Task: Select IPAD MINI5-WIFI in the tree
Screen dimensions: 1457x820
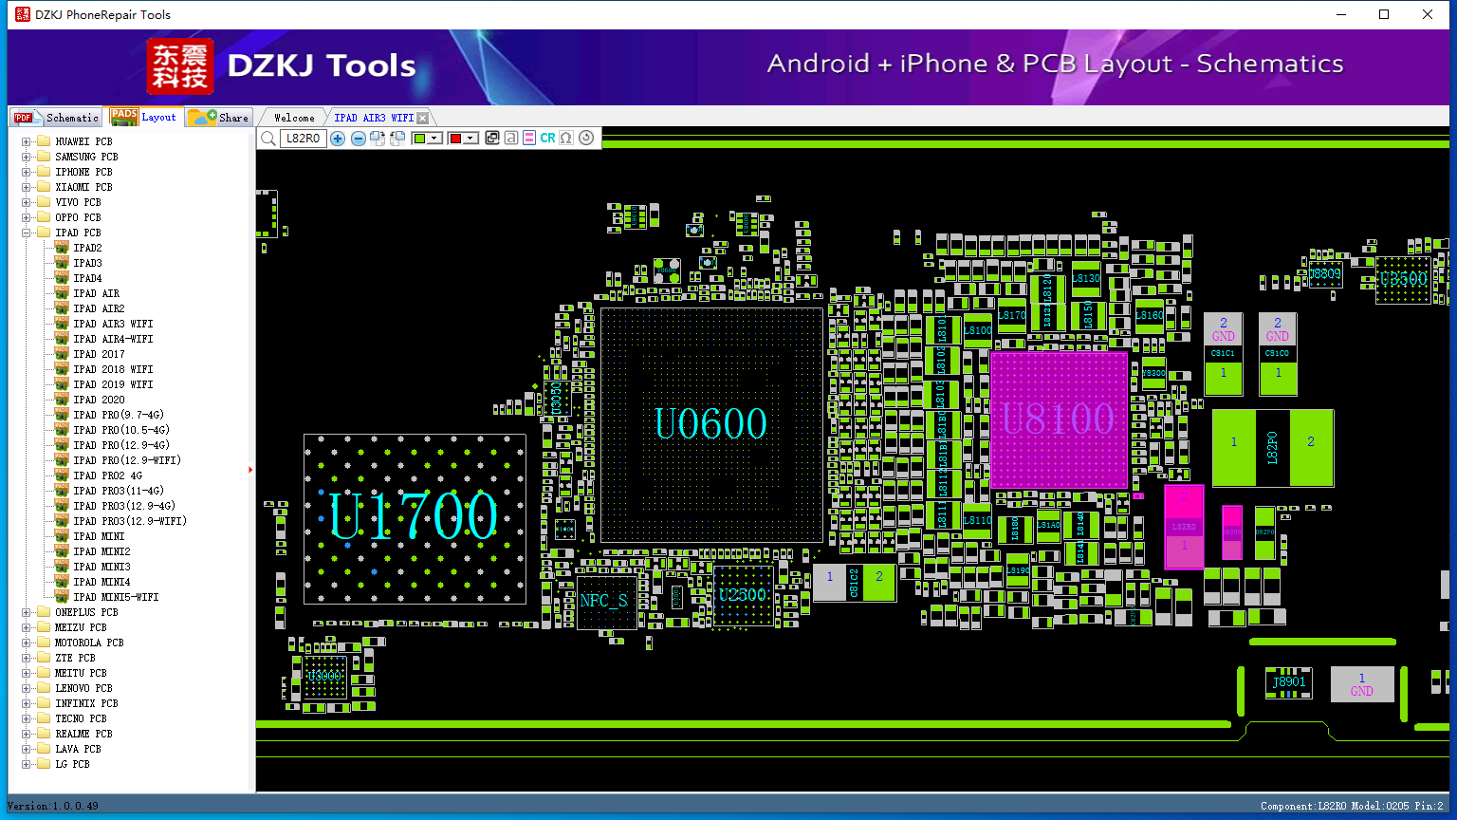Action: [x=116, y=597]
